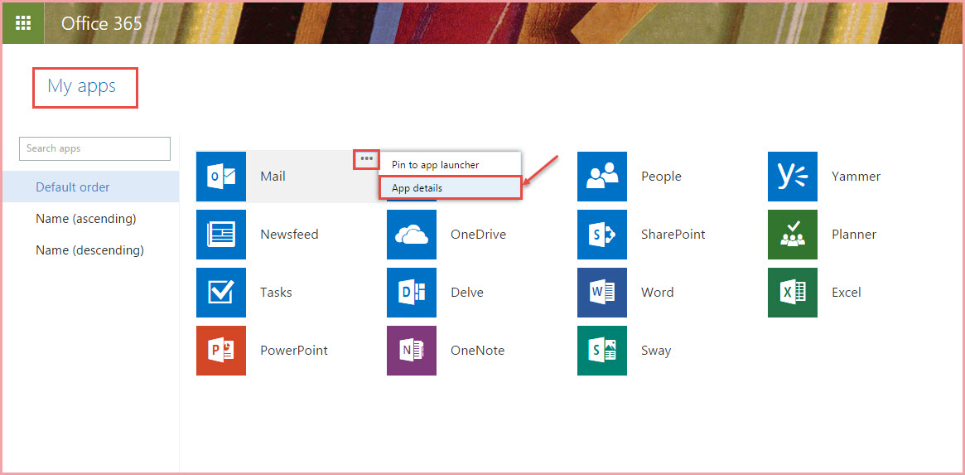
Task: Open the Newsfeed app icon
Action: [221, 234]
